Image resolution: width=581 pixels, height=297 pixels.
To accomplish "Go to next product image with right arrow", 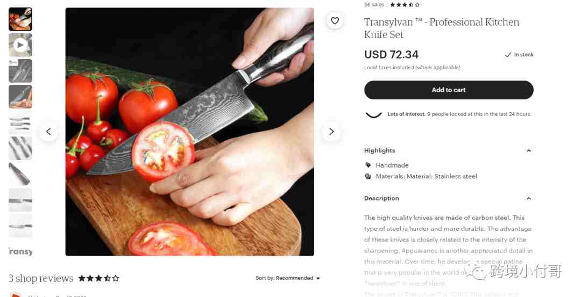I will click(331, 131).
